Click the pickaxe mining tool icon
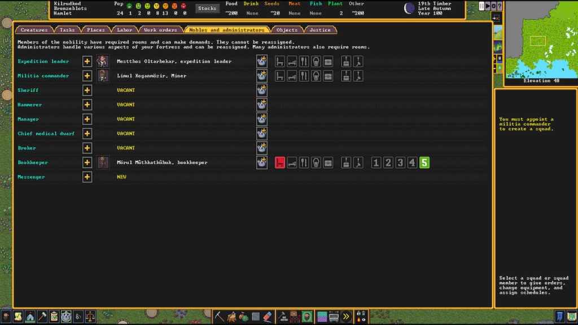The image size is (578, 325). 220,317
